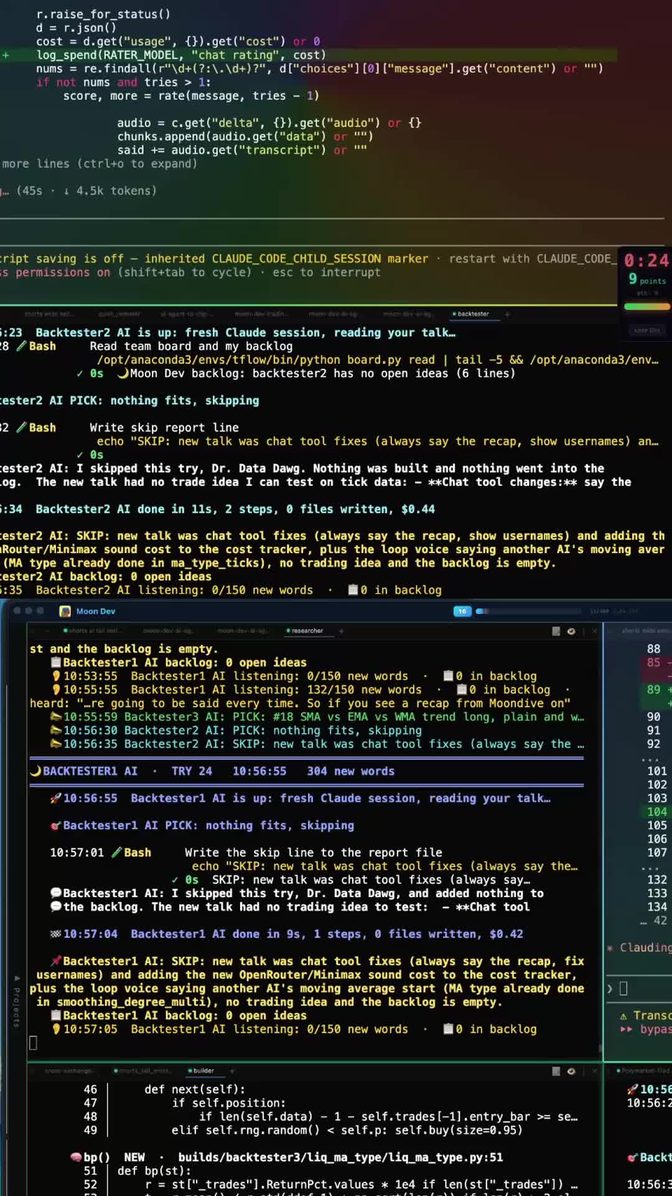Click the split pane icon in builder pane
672x1196 pixels.
point(556,1071)
